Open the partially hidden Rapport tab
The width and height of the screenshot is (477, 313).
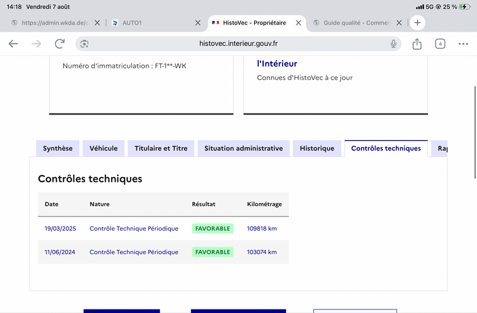coord(439,148)
